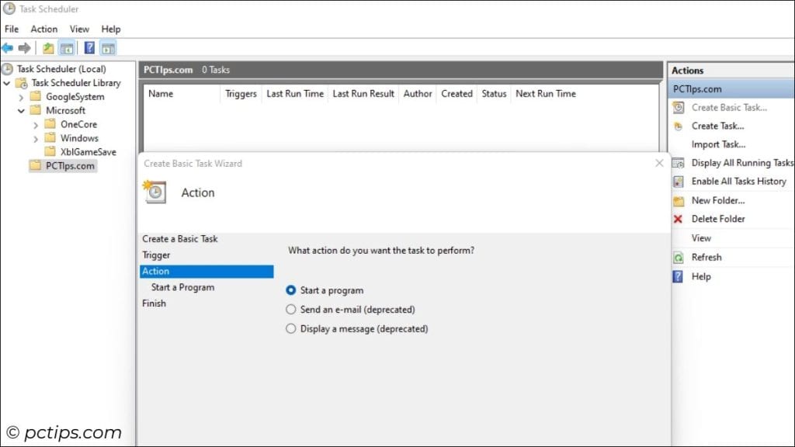Select Display All Running Tasks

tap(737, 163)
